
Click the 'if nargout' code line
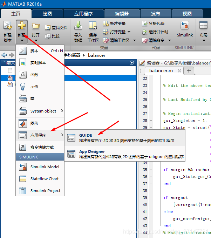click(x=176, y=198)
